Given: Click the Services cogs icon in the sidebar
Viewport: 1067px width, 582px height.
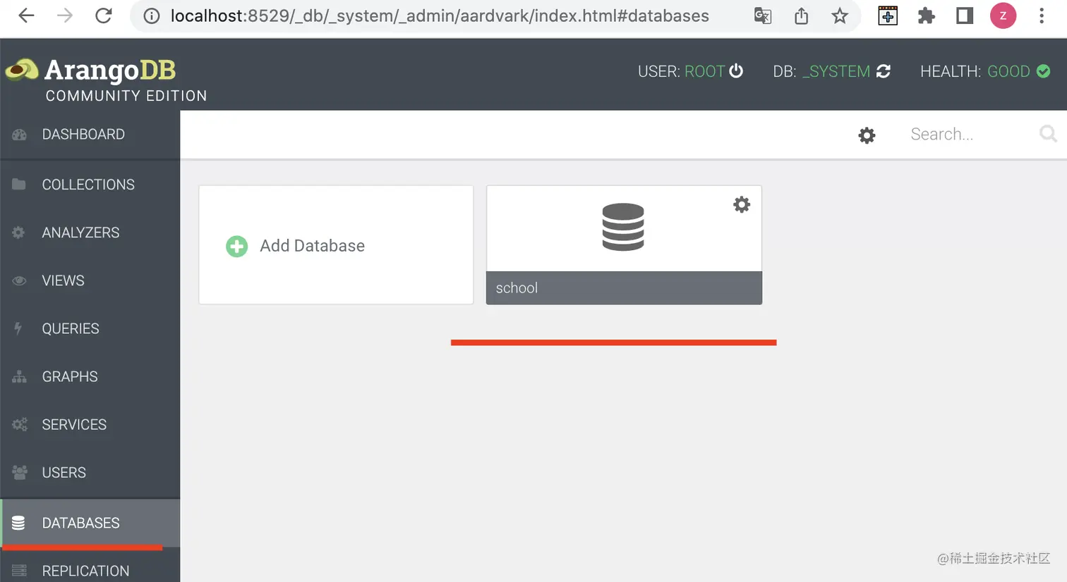Looking at the screenshot, I should tap(20, 424).
